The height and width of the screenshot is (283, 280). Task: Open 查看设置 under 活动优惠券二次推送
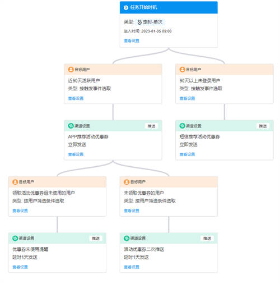click(x=132, y=267)
